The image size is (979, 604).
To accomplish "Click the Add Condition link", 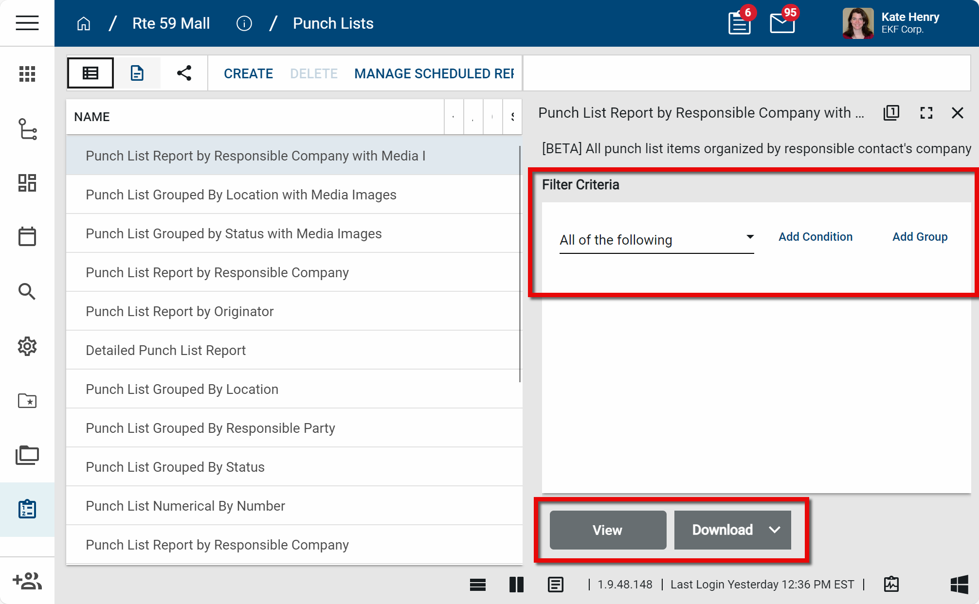I will pyautogui.click(x=815, y=237).
